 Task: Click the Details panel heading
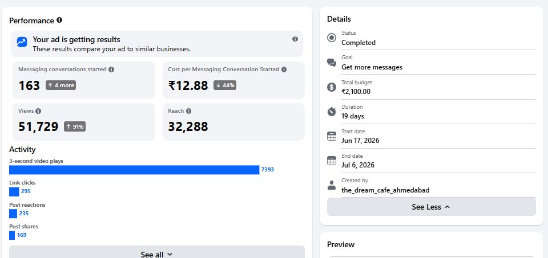[x=339, y=19]
